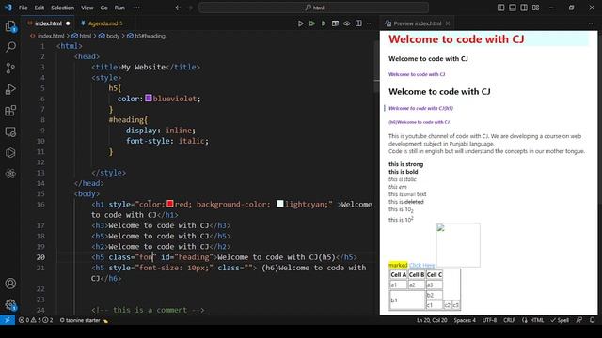Click the split editor icon in toolbar
602x338 pixels.
(358, 23)
